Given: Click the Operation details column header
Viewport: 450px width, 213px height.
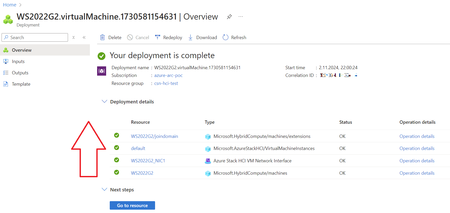Looking at the screenshot, I should 418,122.
